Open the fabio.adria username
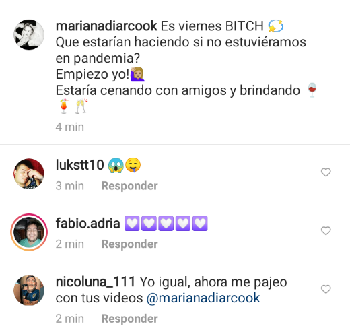Screen dimensions: 350x330 point(87,224)
